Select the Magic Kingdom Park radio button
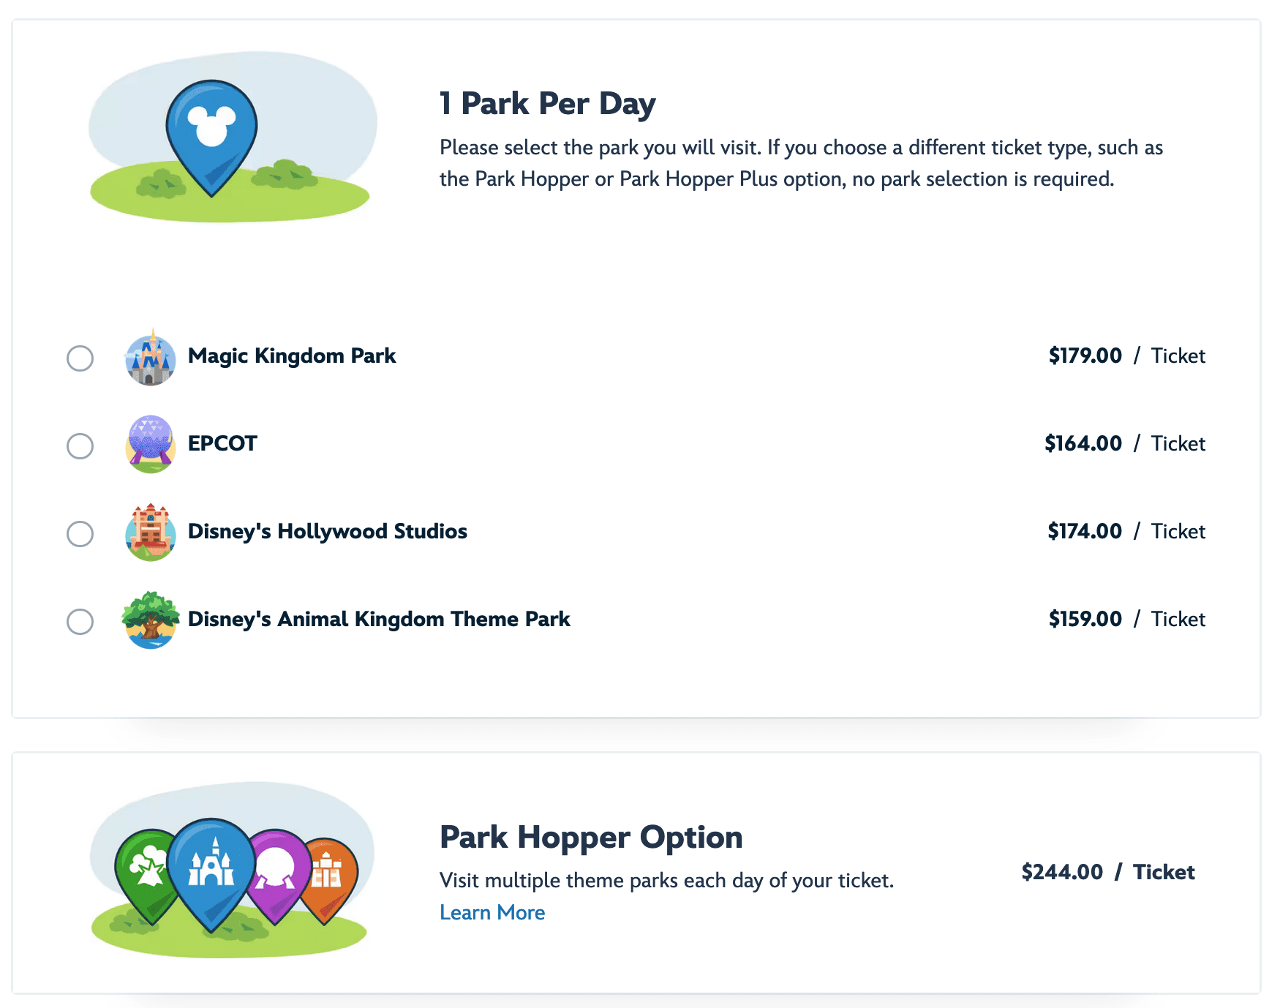This screenshot has width=1280, height=1008. [x=80, y=358]
